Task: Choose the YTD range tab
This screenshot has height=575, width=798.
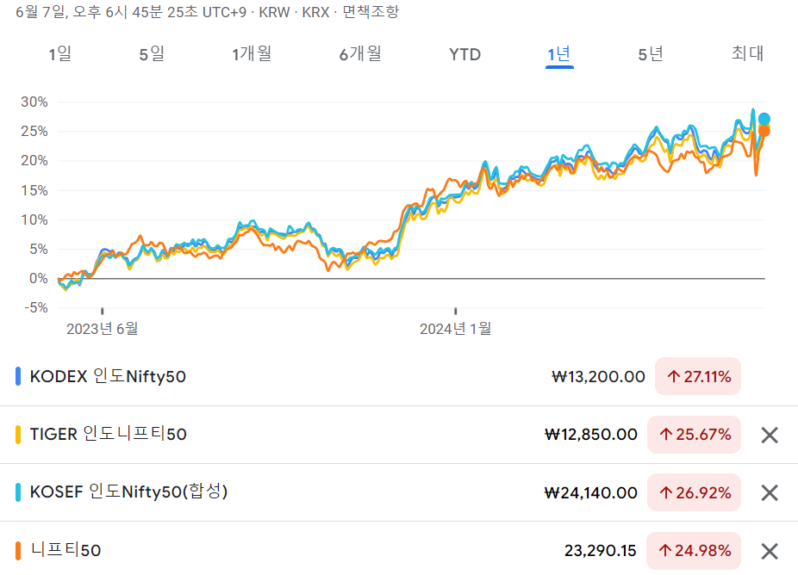Action: [464, 54]
